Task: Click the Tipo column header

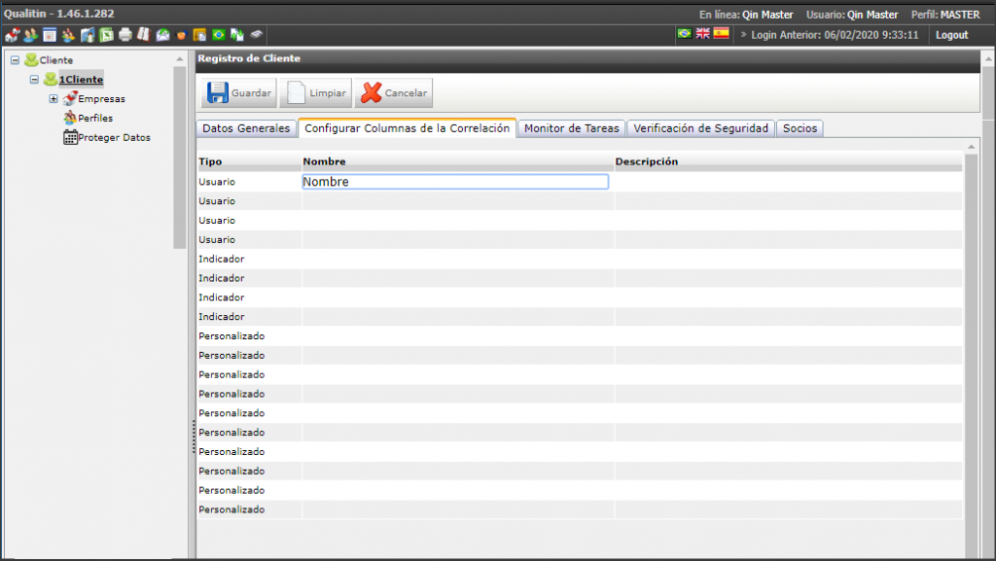Action: click(x=210, y=161)
